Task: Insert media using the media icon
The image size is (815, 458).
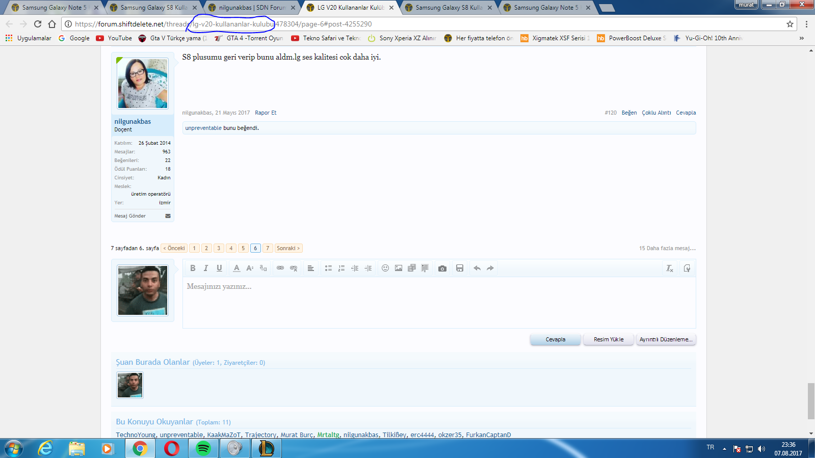Action: point(412,268)
